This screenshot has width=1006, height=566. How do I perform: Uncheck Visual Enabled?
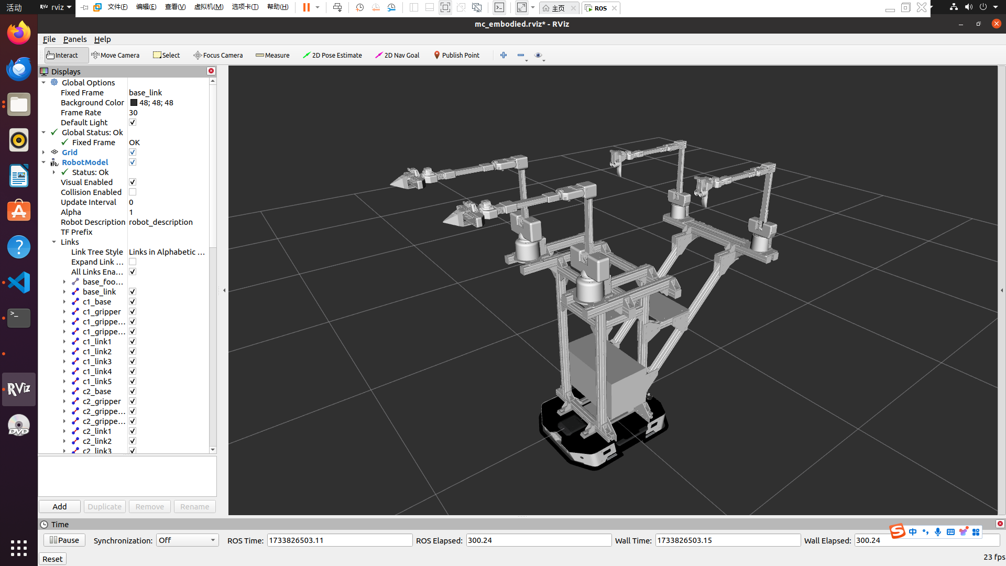[x=133, y=182]
